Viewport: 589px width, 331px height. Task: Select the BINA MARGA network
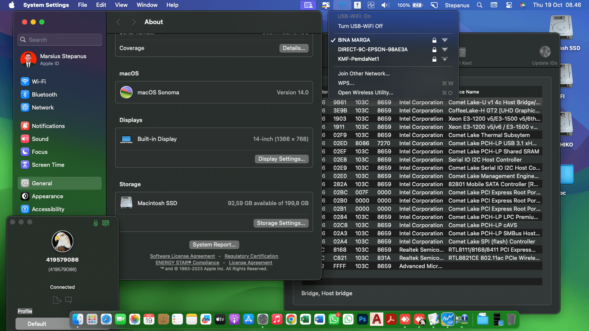[x=354, y=40]
